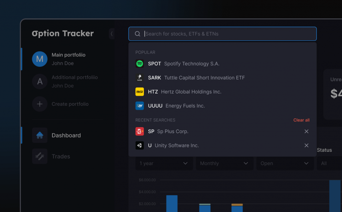
Task: Collapse the sidebar with the chevron button
Action: pos(112,34)
